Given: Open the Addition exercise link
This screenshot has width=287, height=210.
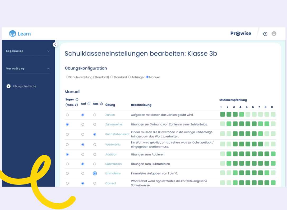Looking at the screenshot, I should tap(111, 154).
